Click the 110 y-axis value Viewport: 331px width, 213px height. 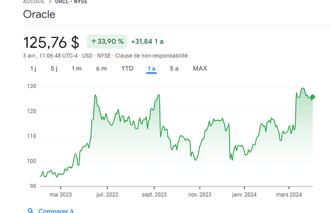click(x=32, y=136)
